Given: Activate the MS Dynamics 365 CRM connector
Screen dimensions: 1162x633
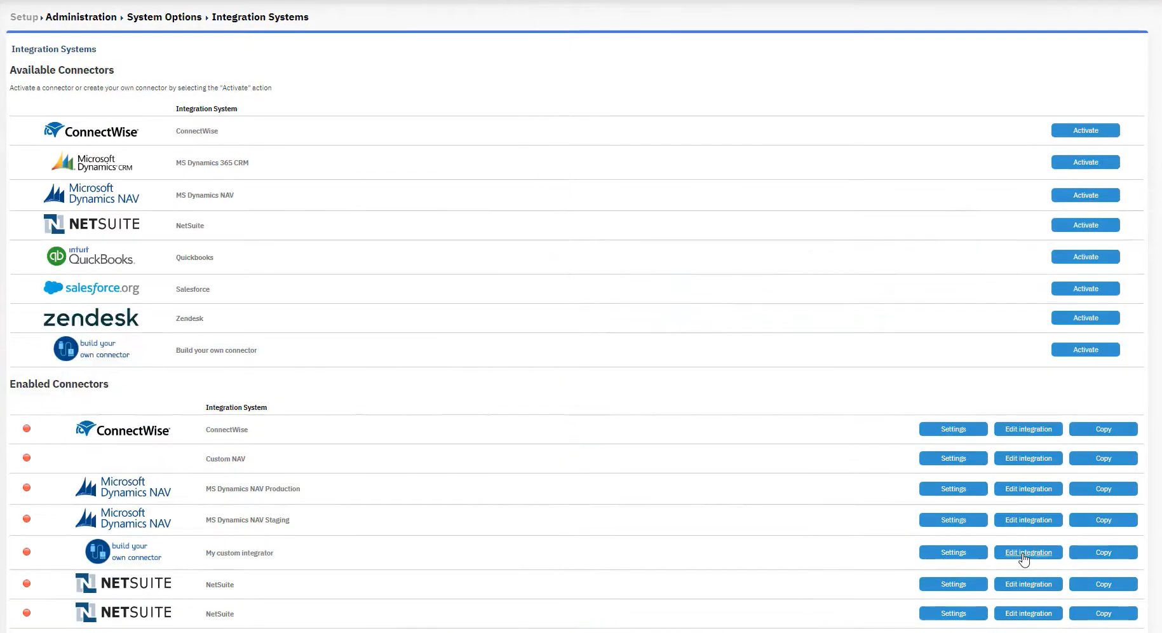Looking at the screenshot, I should point(1085,162).
